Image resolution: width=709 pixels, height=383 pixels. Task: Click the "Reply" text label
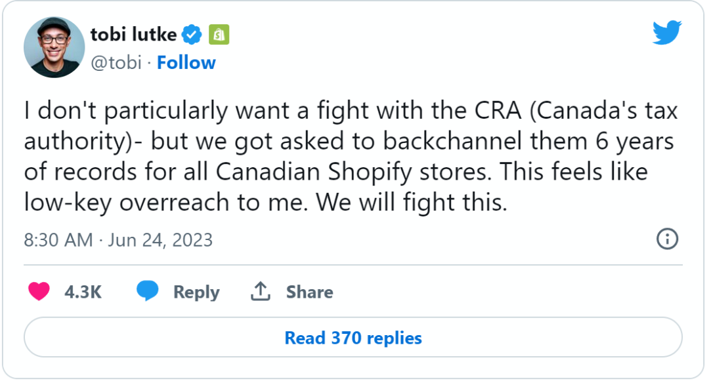coord(196,292)
